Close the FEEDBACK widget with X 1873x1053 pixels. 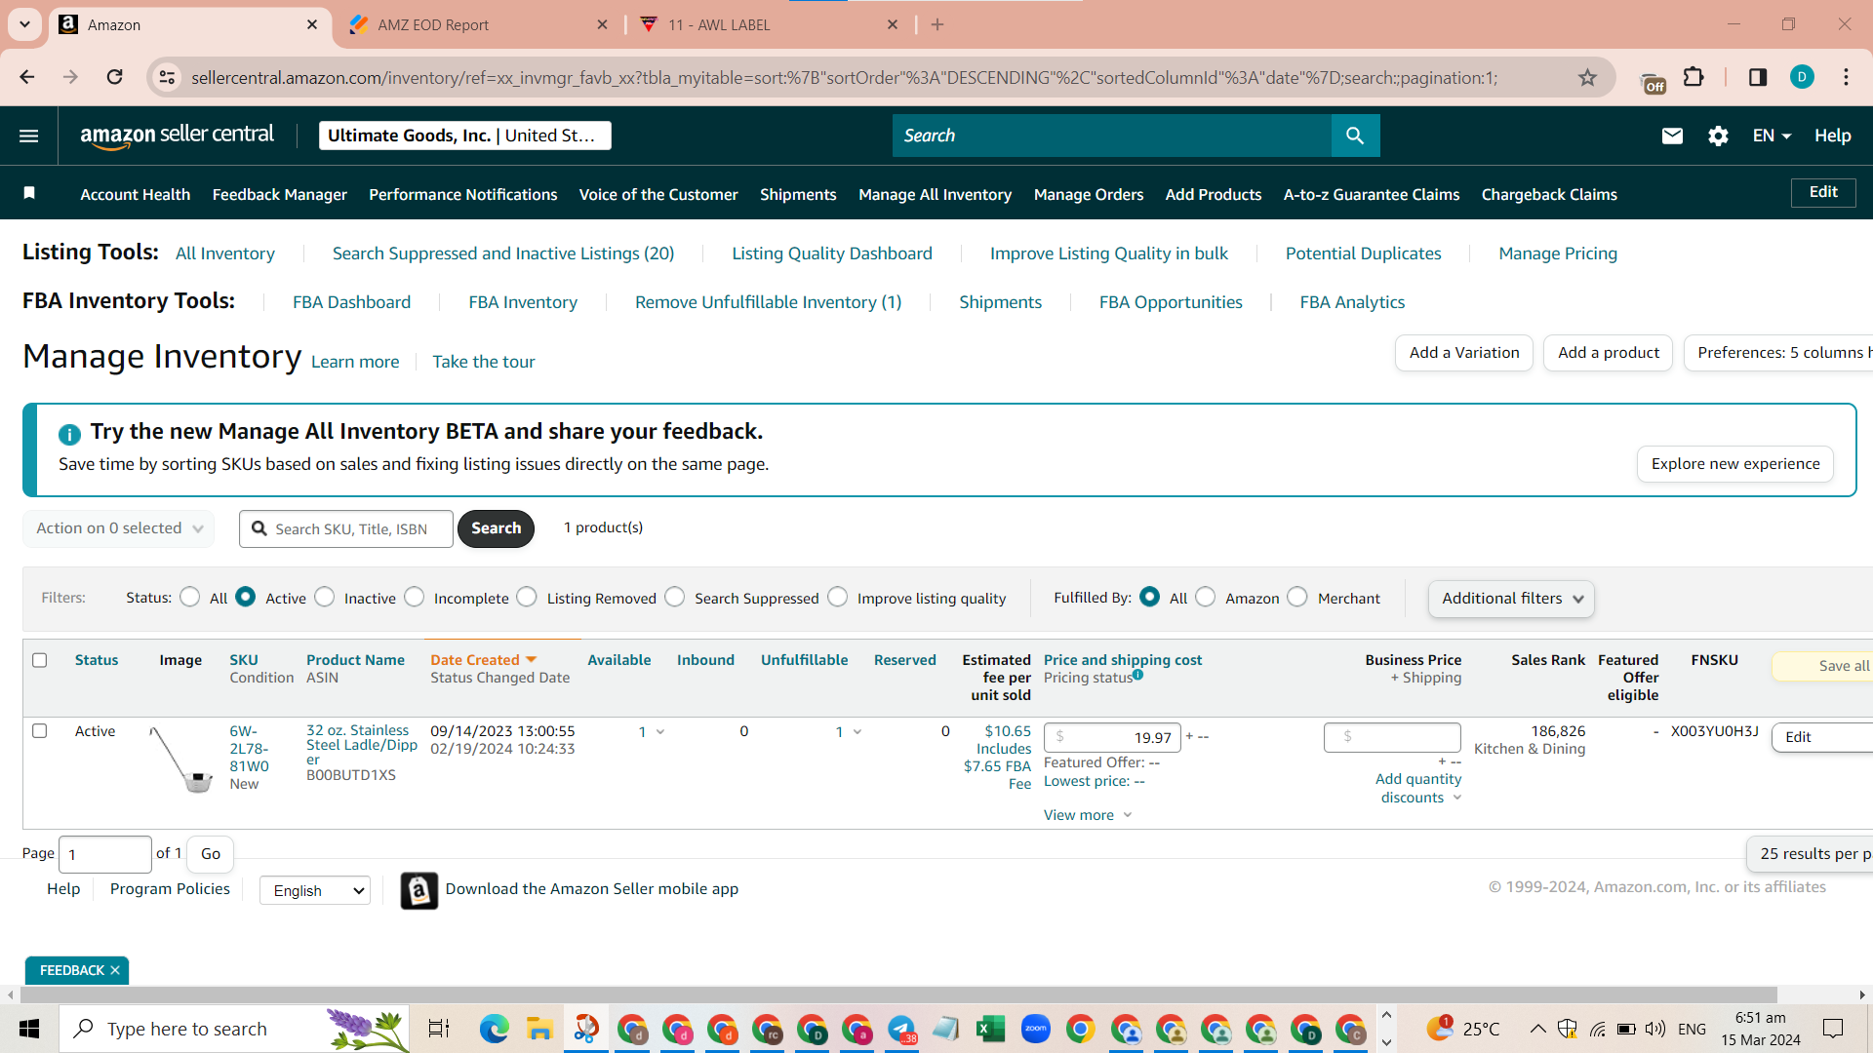coord(115,970)
